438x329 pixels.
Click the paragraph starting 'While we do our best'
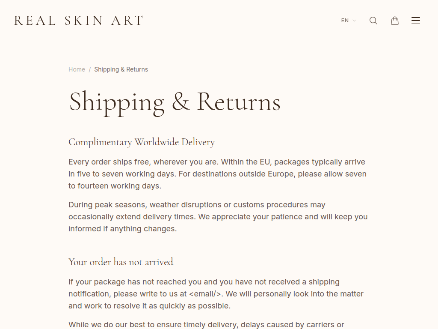206,325
